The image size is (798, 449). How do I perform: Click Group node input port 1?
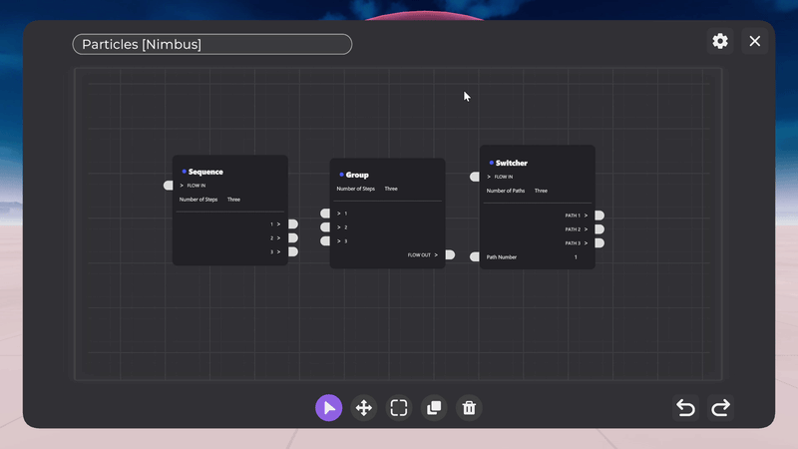pyautogui.click(x=325, y=214)
